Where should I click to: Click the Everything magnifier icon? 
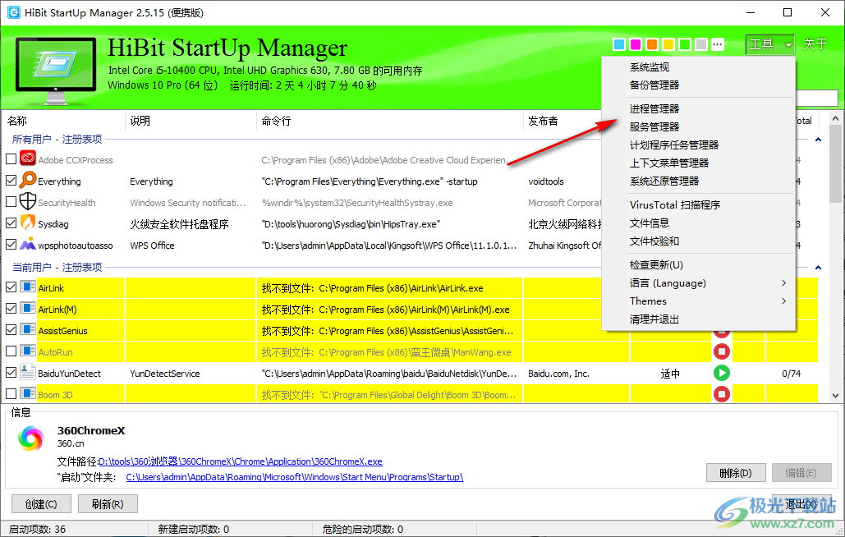coord(27,180)
